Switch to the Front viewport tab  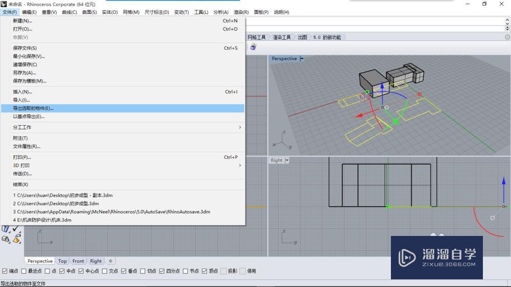(x=78, y=261)
